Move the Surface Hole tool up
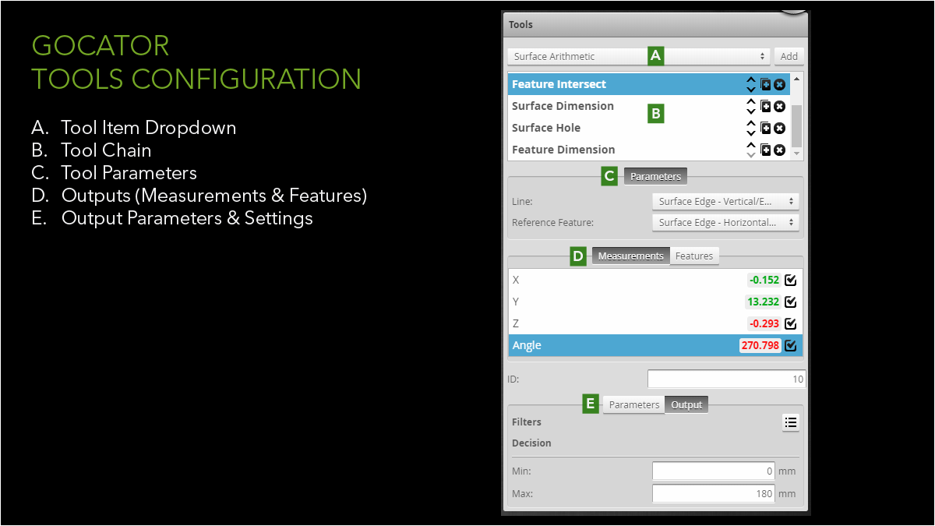Image resolution: width=935 pixels, height=526 pixels. click(x=751, y=122)
